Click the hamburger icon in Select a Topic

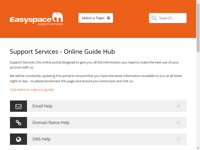click(108, 18)
